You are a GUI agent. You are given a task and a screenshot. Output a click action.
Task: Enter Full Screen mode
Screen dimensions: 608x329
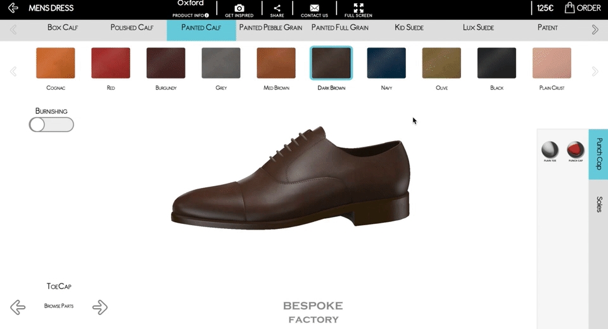pyautogui.click(x=358, y=9)
